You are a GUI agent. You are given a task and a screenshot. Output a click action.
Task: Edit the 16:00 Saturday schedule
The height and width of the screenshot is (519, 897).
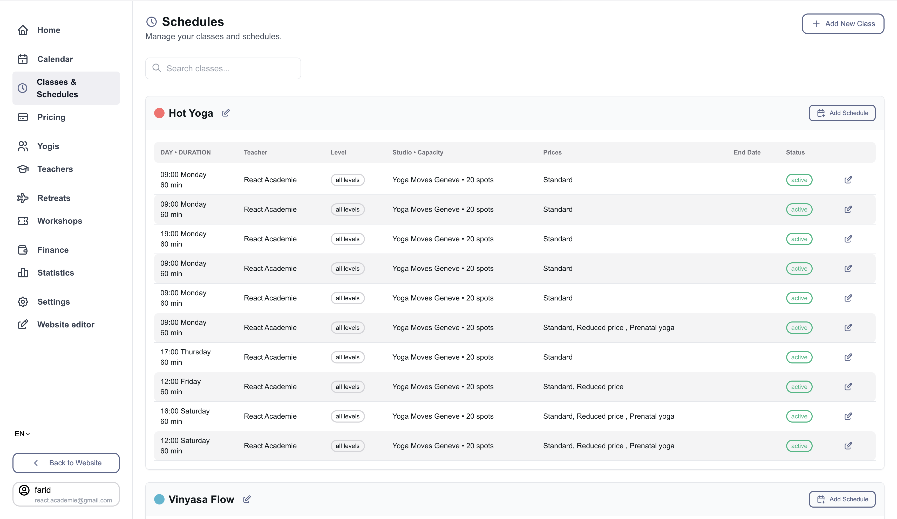(848, 416)
